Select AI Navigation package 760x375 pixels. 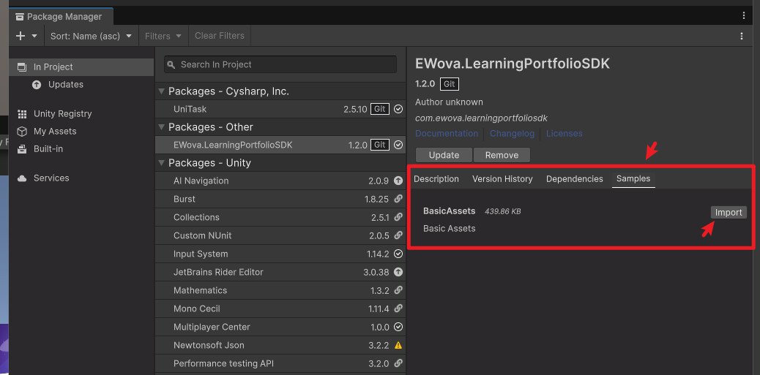280,181
